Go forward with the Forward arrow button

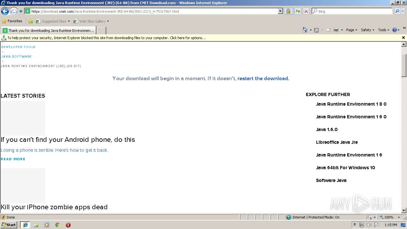click(13, 11)
